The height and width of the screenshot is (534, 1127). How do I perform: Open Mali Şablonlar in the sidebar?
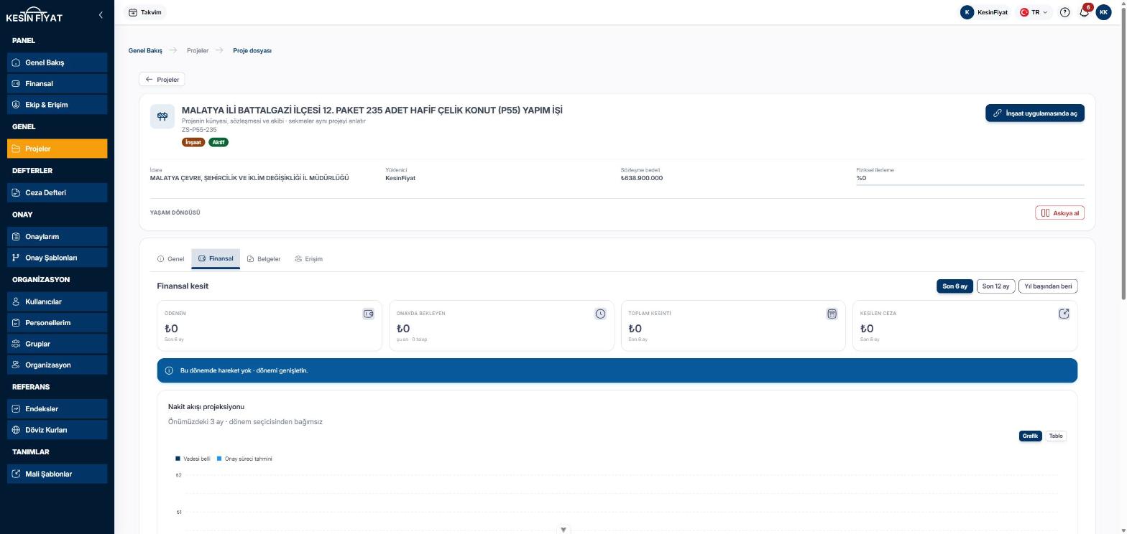(x=57, y=474)
